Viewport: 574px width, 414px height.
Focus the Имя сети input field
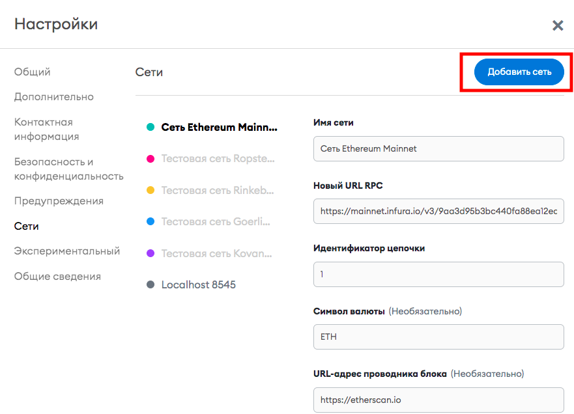[x=438, y=148]
